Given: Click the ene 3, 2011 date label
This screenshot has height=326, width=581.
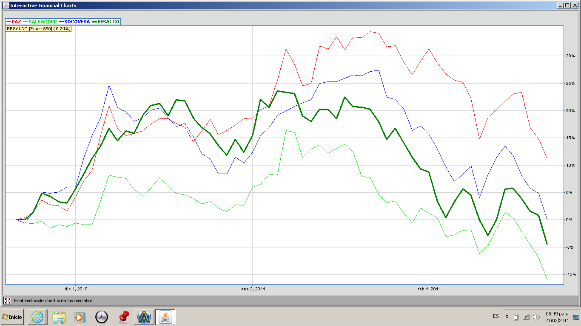Looking at the screenshot, I should point(253,289).
